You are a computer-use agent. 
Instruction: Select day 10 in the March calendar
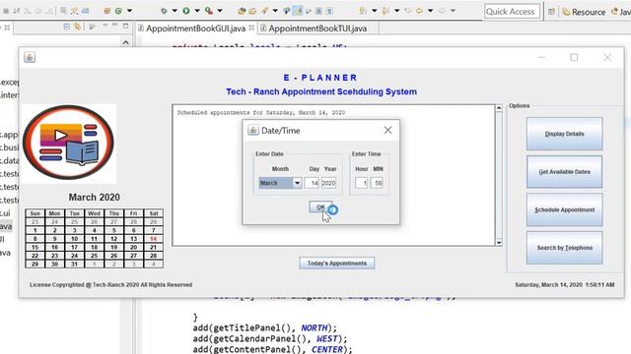(x=74, y=239)
